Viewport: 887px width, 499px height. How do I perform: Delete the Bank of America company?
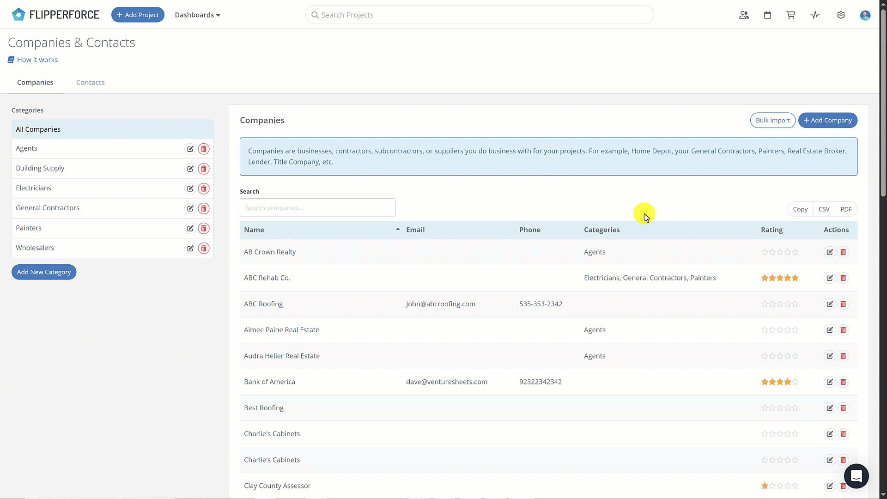click(843, 382)
